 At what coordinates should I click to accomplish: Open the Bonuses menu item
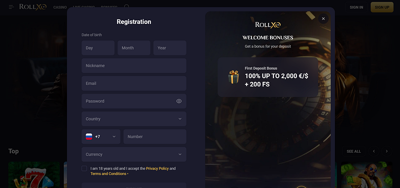point(109,7)
